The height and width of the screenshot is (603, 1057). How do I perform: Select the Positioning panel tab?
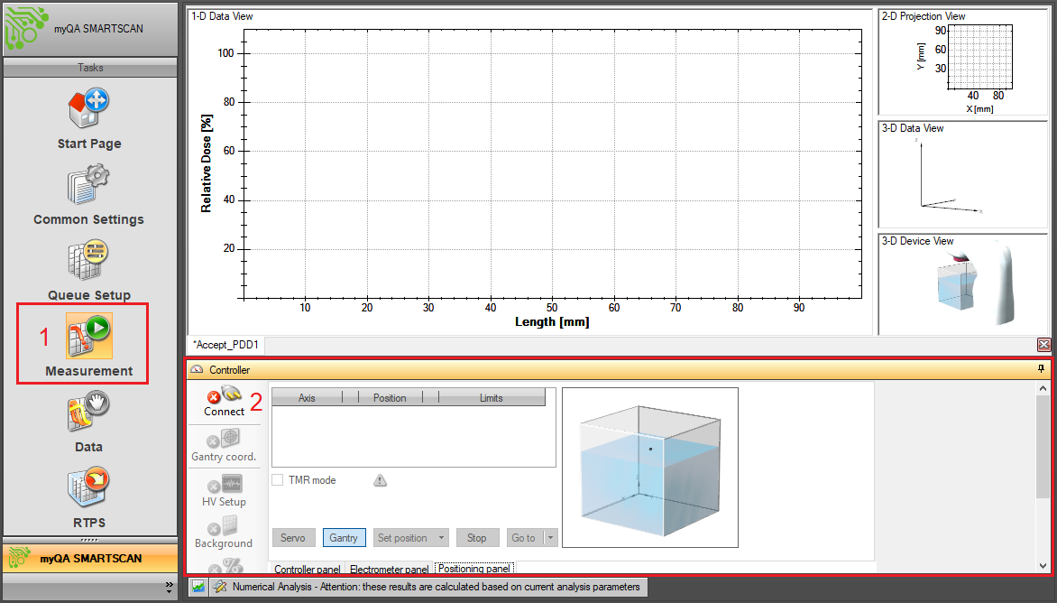click(x=474, y=569)
